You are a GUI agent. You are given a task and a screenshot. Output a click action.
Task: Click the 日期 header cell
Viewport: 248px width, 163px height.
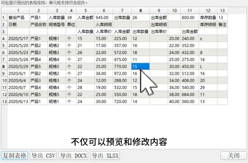click(18, 24)
